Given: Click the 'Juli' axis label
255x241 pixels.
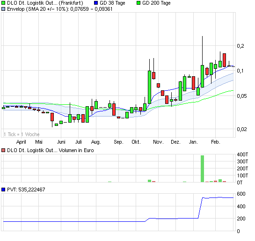Looking at the screenshot, I should click(x=79, y=142).
